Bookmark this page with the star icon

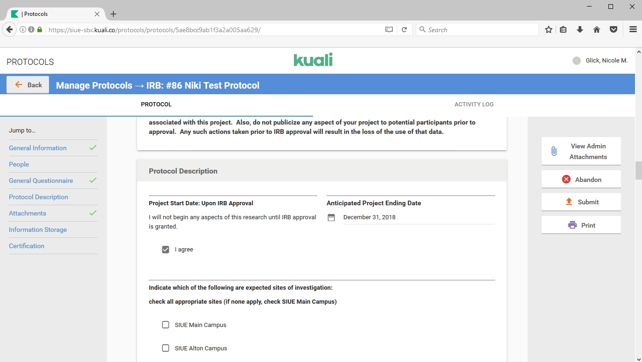(549, 29)
